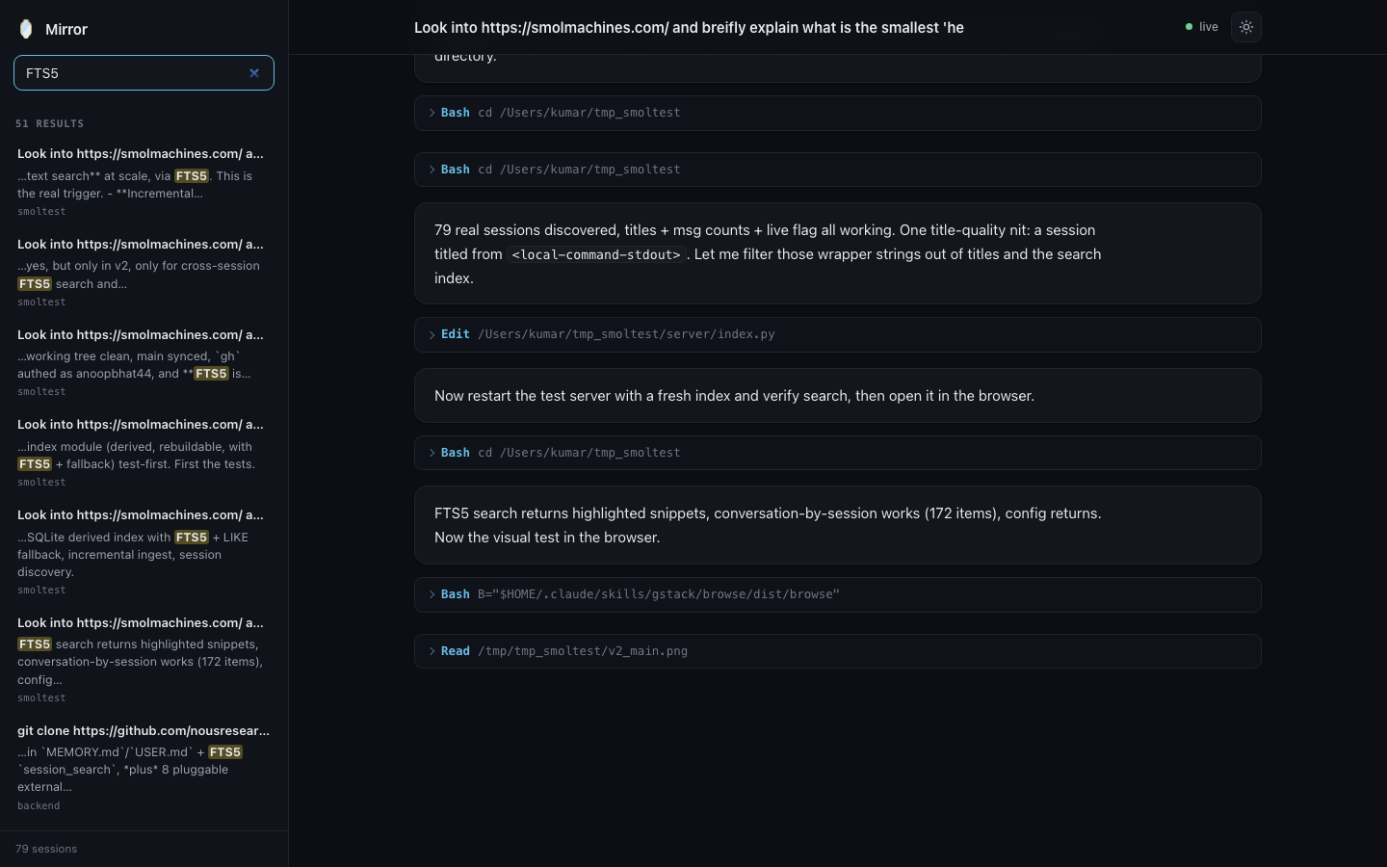Expand the Read v2_main.png block

click(x=838, y=651)
